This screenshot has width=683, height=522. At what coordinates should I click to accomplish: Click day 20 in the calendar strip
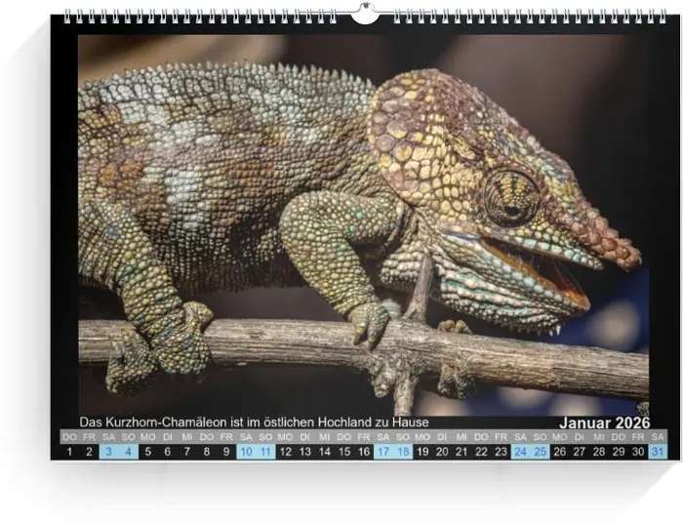point(442,452)
